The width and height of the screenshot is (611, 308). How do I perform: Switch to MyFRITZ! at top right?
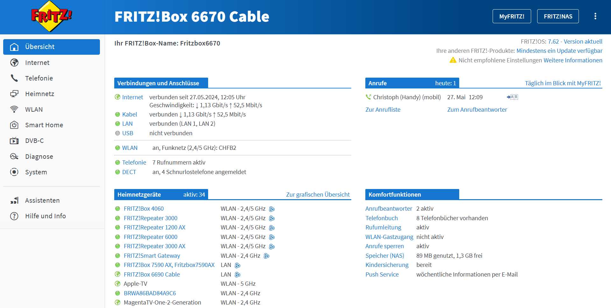[511, 16]
